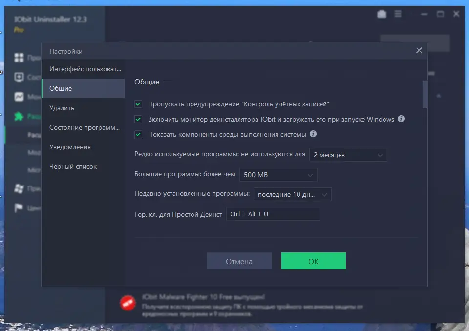Click the IObit Uninstaller 12.3 title text
Viewport: 469px width, 331px height.
click(x=50, y=20)
